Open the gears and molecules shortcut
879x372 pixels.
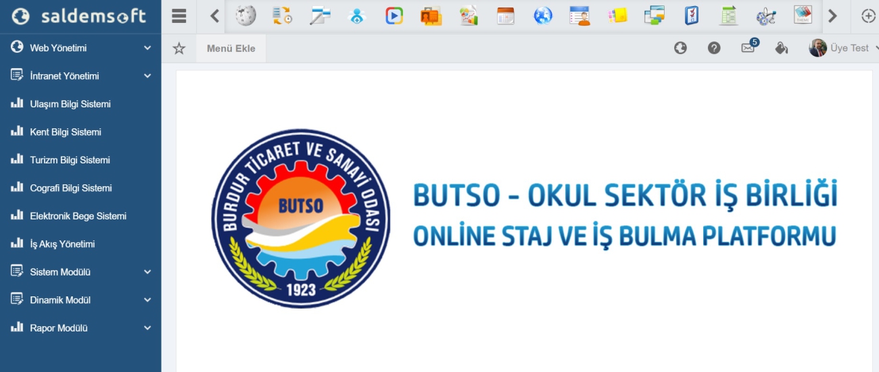pyautogui.click(x=766, y=16)
